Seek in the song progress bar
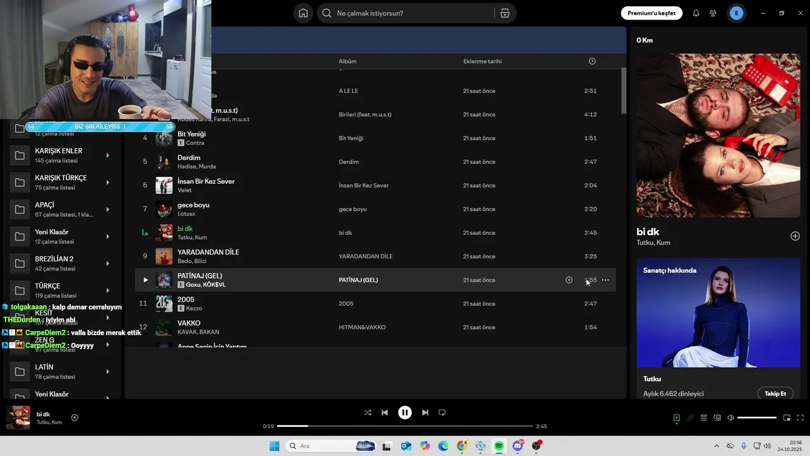Screen dimensions: 810x456 tap(405, 426)
